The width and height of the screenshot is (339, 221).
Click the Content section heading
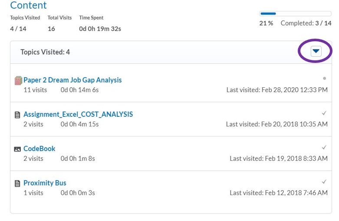pyautogui.click(x=28, y=6)
